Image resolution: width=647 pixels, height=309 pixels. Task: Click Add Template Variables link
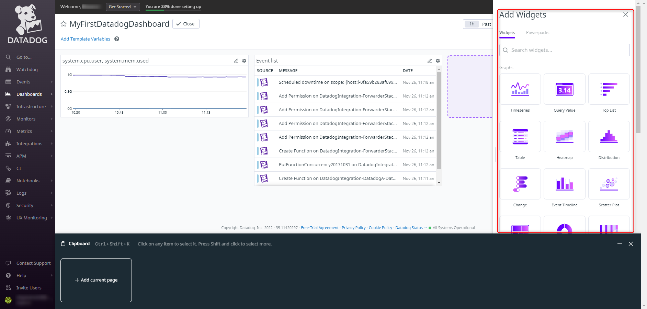[x=86, y=39]
